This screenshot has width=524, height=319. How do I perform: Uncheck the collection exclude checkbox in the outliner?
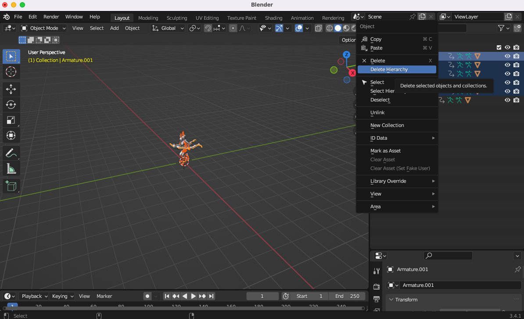point(499,47)
